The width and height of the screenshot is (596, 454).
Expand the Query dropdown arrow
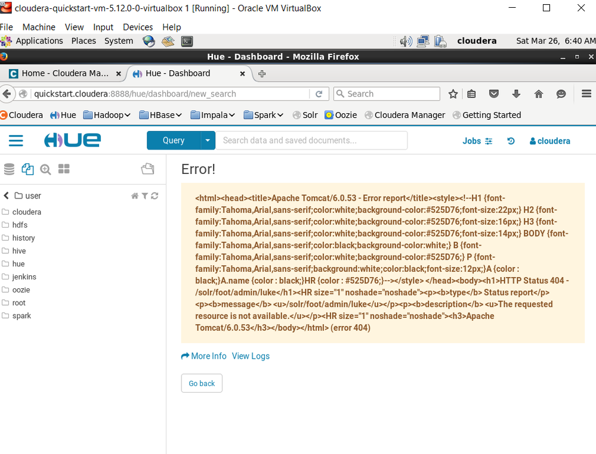(x=208, y=141)
